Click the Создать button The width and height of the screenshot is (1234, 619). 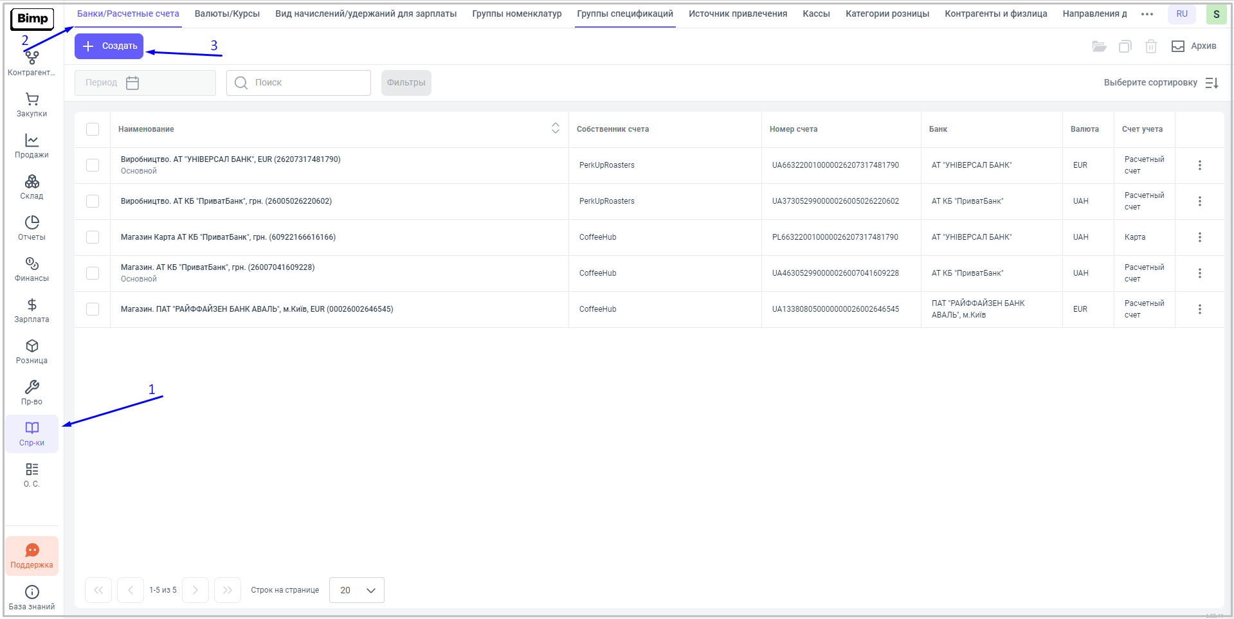(109, 46)
